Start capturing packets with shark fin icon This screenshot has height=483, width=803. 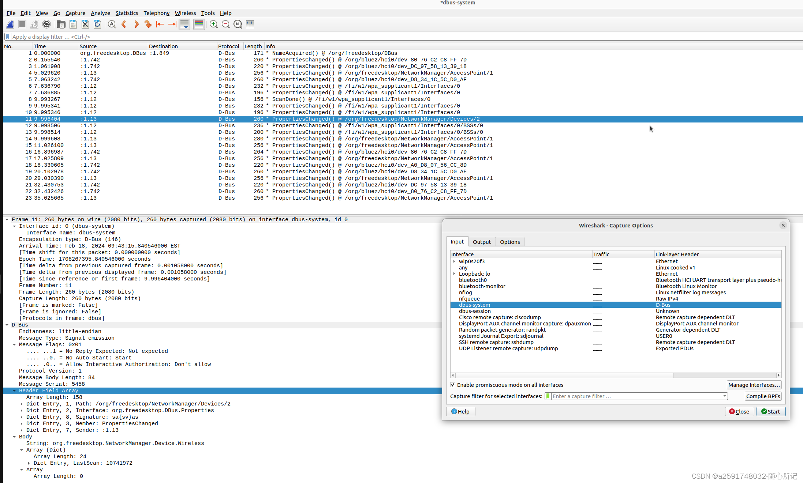coord(10,24)
